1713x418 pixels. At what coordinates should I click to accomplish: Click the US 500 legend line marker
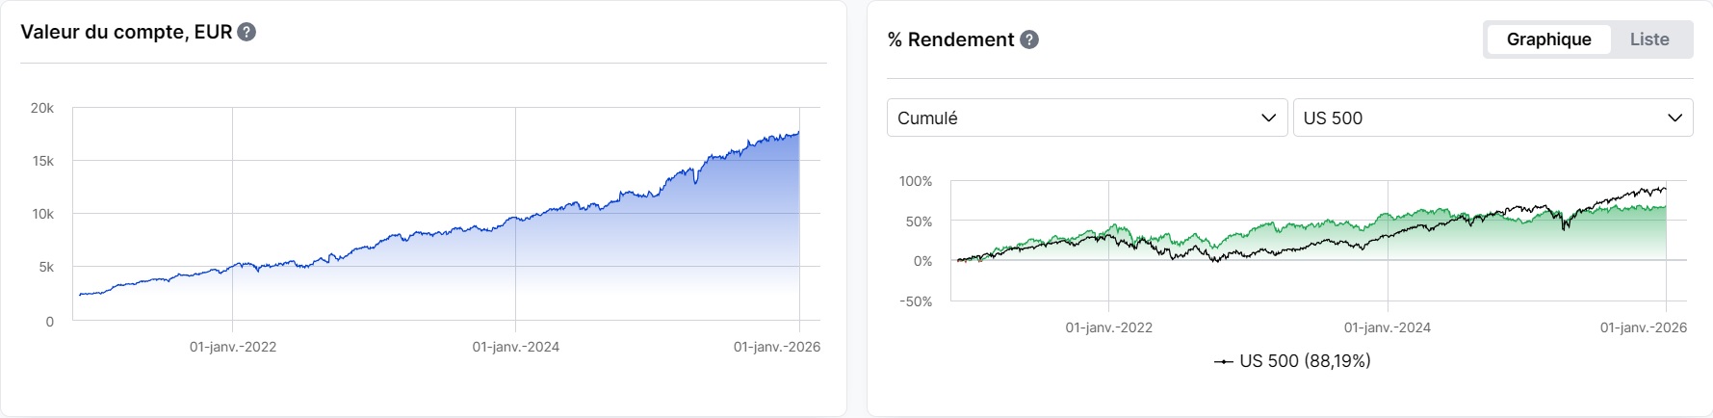pos(1223,361)
